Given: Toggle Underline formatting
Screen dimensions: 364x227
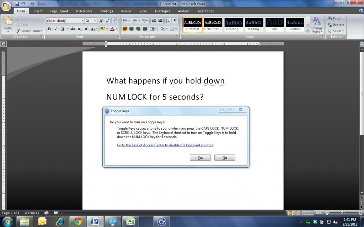Looking at the screenshot, I should (x=63, y=29).
